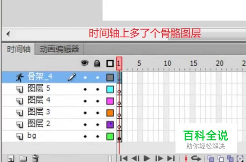Click the center frame icon

186,158
